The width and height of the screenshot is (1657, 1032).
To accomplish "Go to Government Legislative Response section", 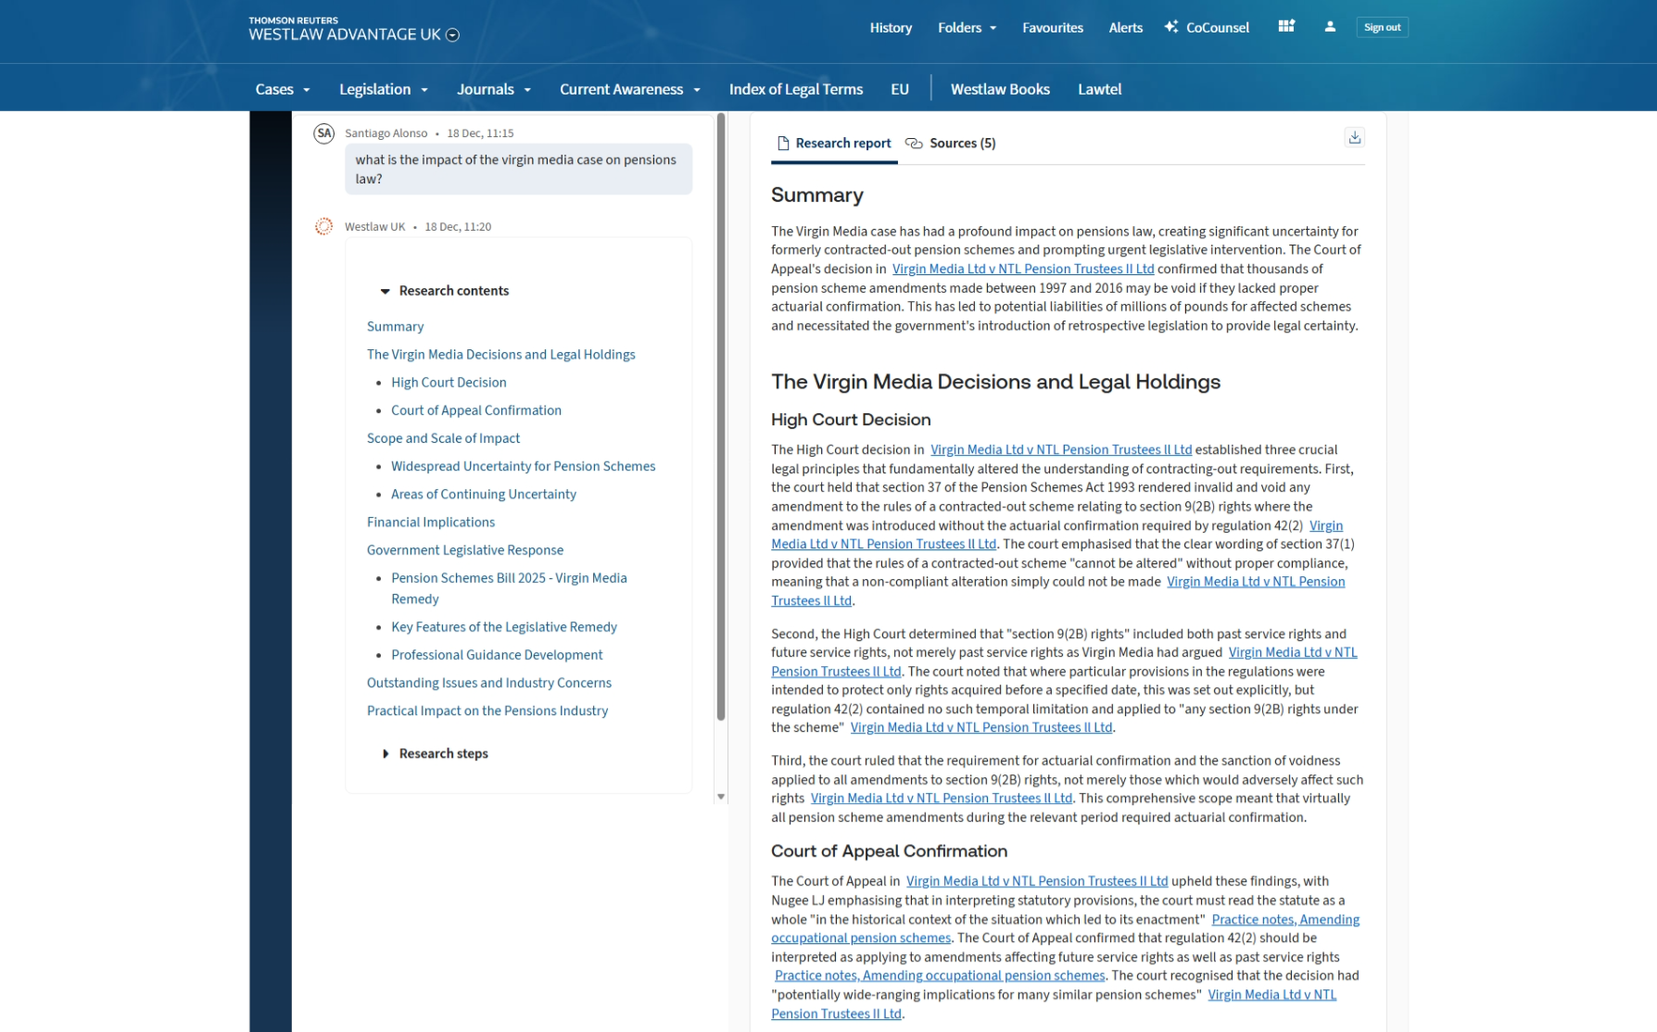I will click(x=465, y=550).
